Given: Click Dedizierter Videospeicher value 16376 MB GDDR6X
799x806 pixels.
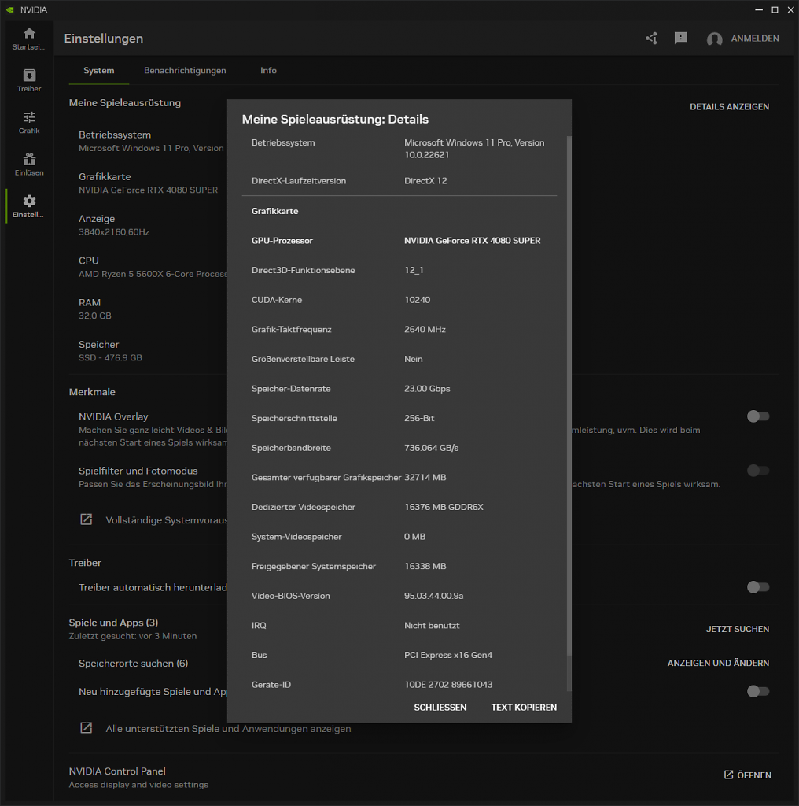Looking at the screenshot, I should (444, 507).
